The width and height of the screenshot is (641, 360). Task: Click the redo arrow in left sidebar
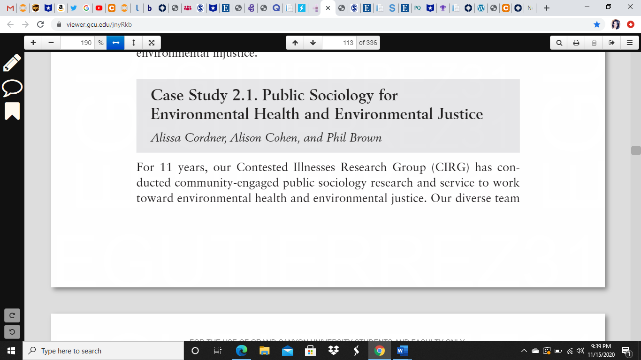tap(12, 315)
